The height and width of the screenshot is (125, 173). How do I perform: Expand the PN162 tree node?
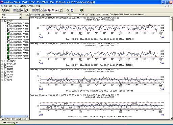tap(2, 69)
